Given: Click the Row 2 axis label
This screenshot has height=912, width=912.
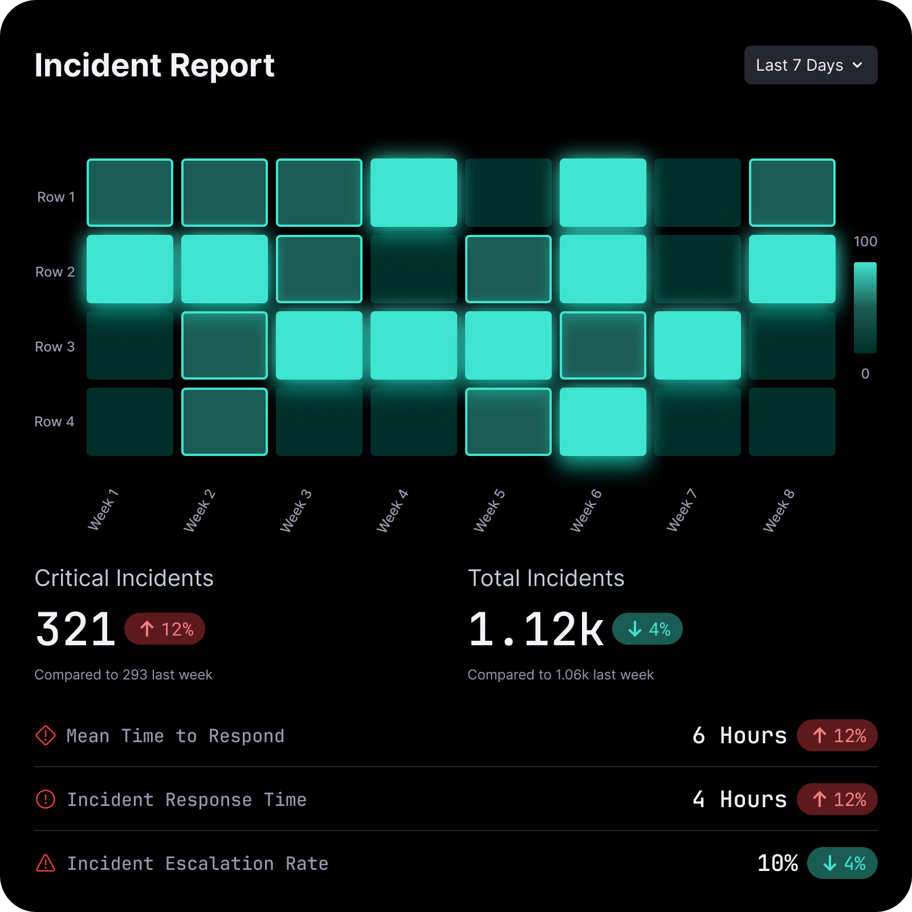Looking at the screenshot, I should click(55, 272).
